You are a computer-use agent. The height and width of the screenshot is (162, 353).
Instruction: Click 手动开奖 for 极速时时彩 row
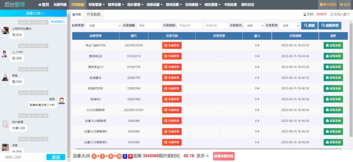click(172, 88)
